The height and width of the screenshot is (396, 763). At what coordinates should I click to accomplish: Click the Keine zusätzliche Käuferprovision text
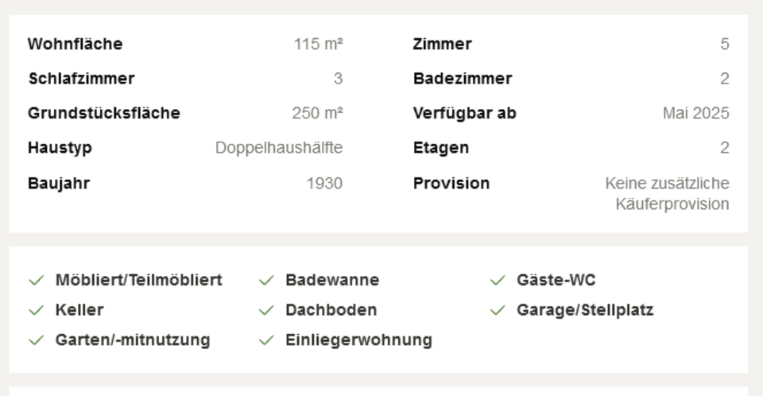[667, 193]
